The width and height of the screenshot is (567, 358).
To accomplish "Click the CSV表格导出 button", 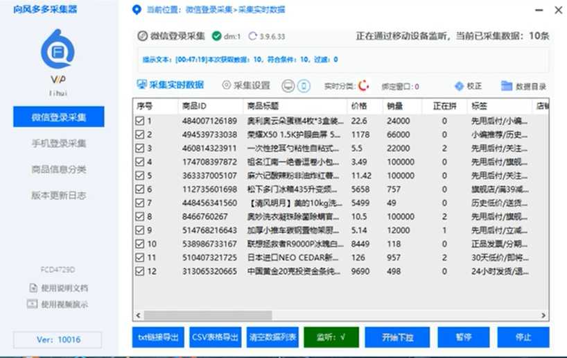I will (x=215, y=337).
